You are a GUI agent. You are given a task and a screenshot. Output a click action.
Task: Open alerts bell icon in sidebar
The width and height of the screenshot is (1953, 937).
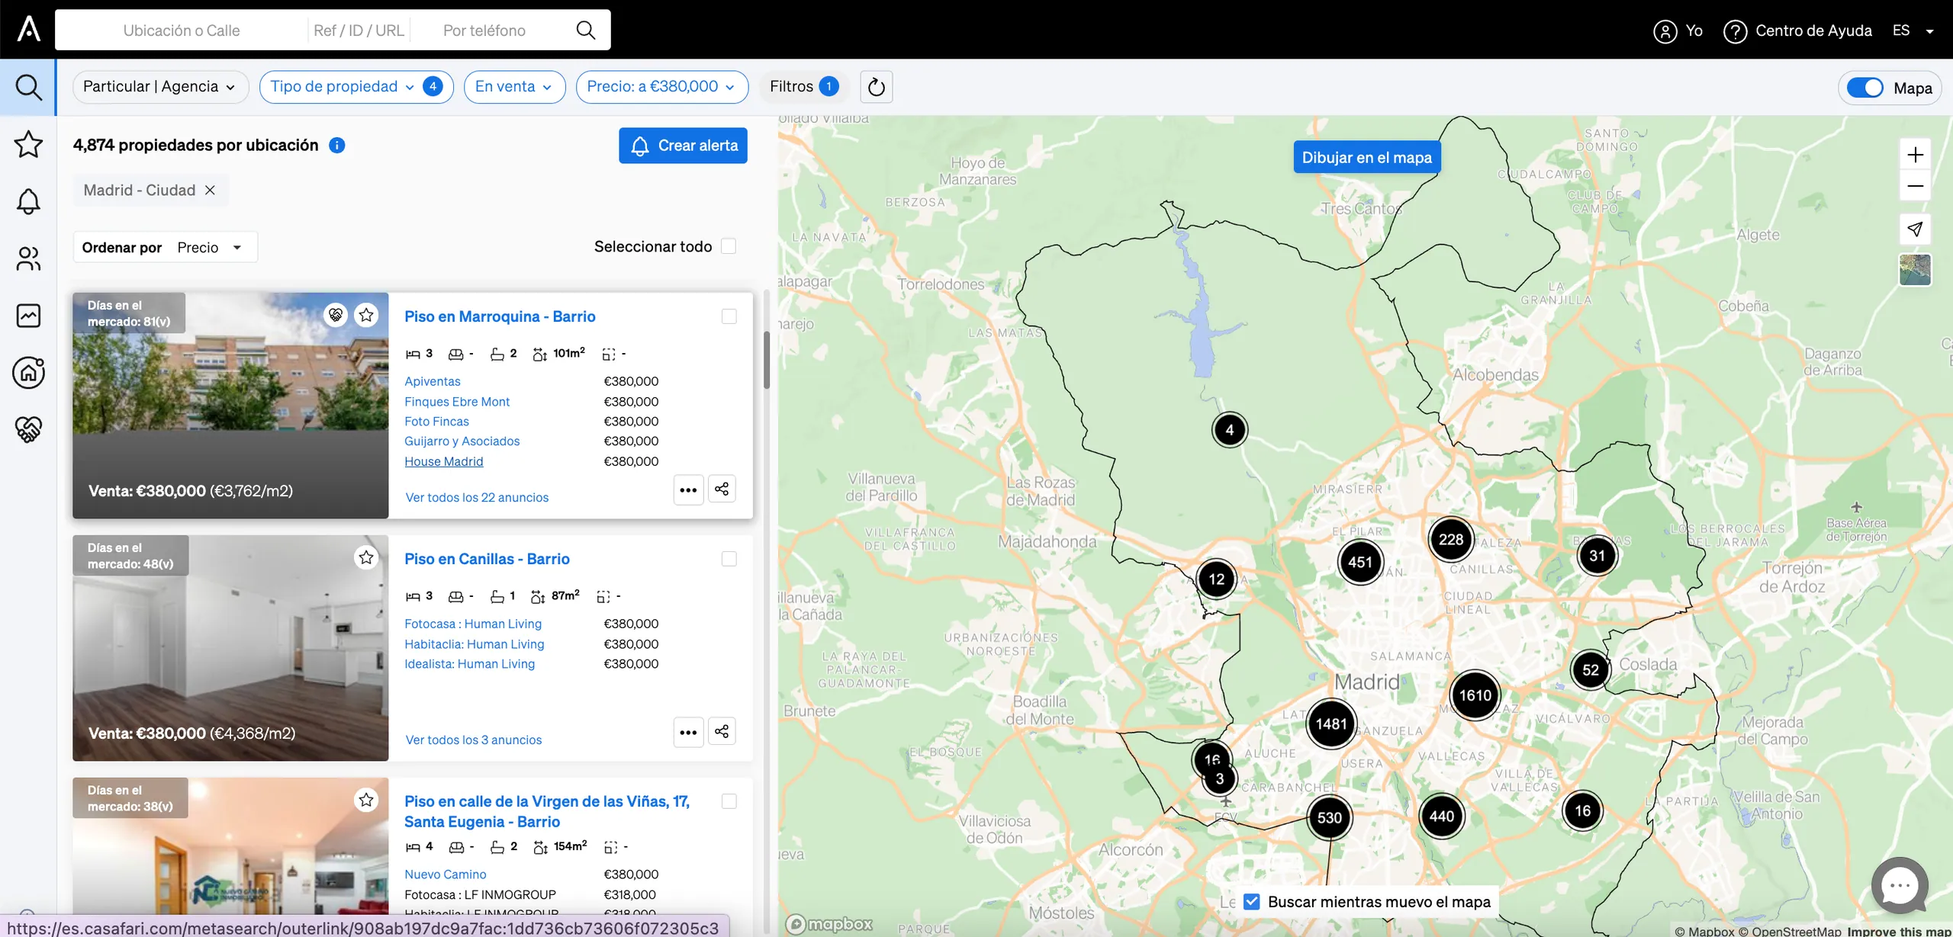pyautogui.click(x=28, y=201)
